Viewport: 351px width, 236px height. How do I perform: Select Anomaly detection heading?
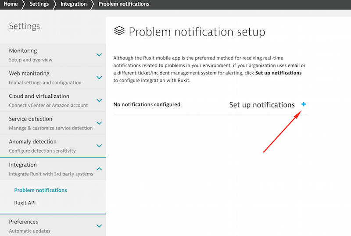(32, 142)
